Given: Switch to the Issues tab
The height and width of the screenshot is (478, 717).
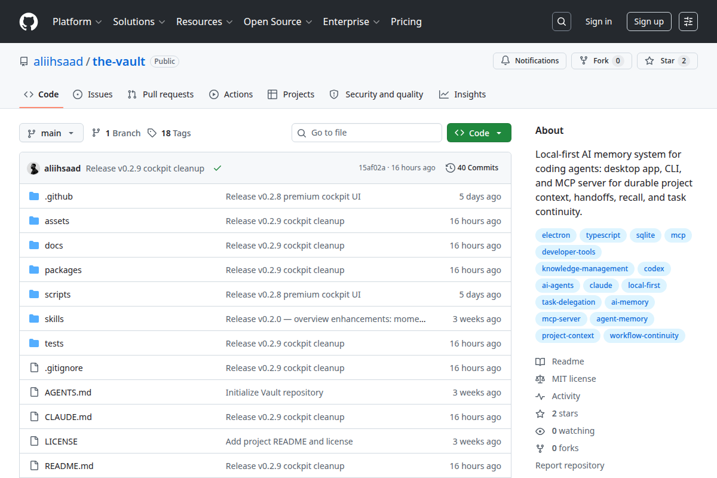Looking at the screenshot, I should pos(93,94).
